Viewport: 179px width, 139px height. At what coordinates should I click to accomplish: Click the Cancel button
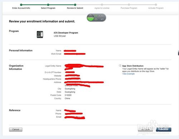point(16,130)
